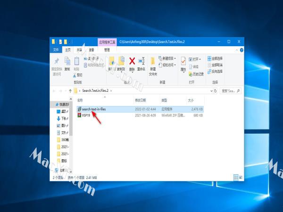Click Select all (全部选择)
Image resolution: width=283 pixels, height=212 pixels.
click(x=215, y=58)
